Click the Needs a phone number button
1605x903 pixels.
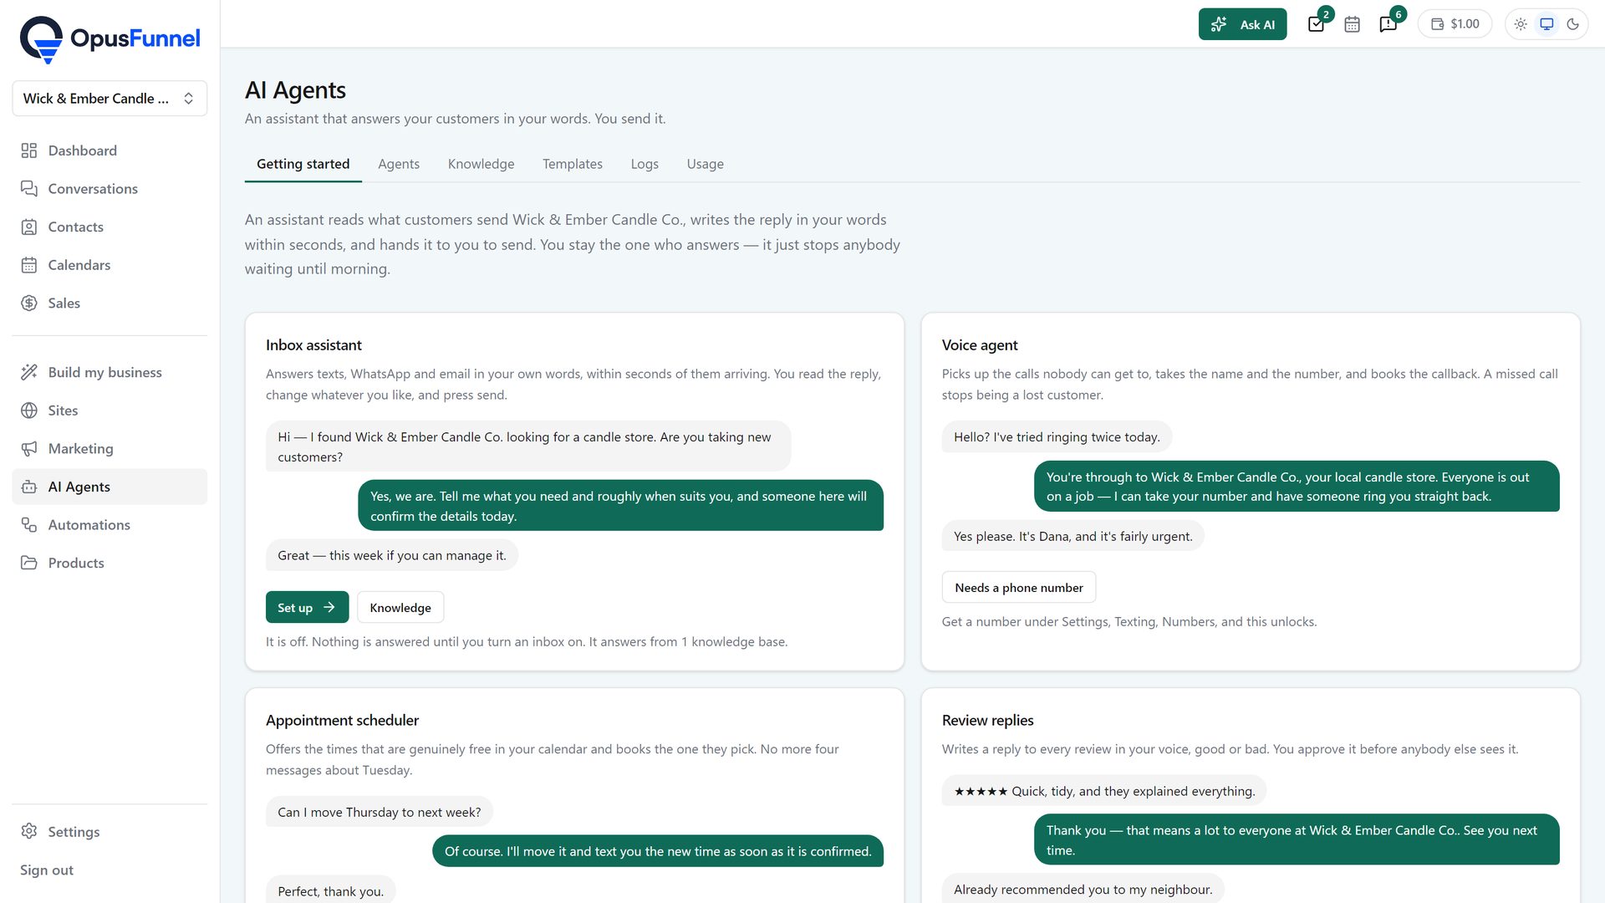pos(1019,588)
